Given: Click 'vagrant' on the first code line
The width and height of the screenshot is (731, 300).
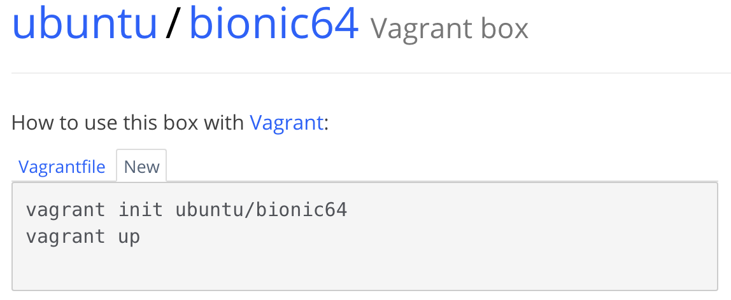Looking at the screenshot, I should 65,210.
